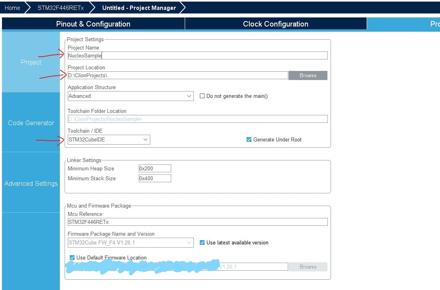Toggle Use latest available version checkbox
Image resolution: width=440 pixels, height=290 pixels.
pos(202,242)
